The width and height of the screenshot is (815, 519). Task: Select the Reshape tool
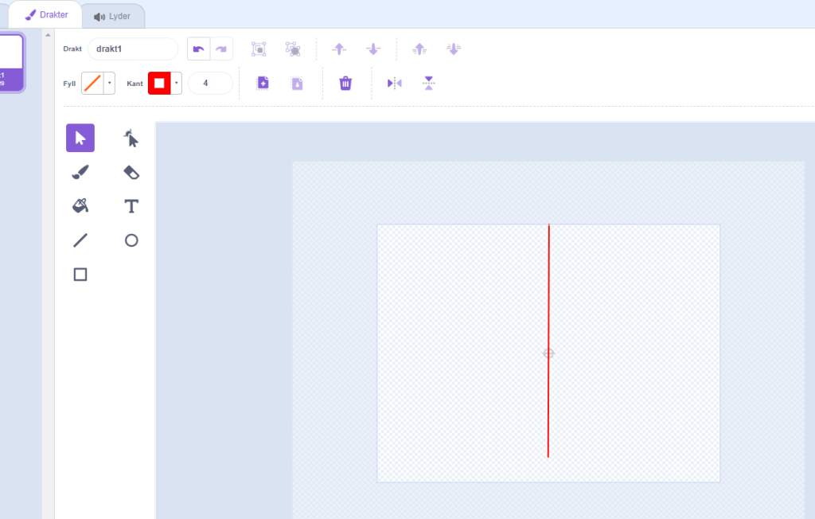click(x=131, y=139)
